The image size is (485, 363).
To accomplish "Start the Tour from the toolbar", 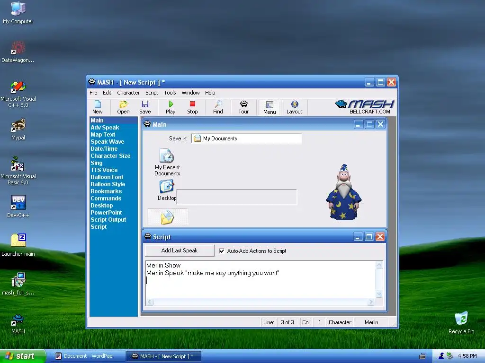I will (x=243, y=107).
